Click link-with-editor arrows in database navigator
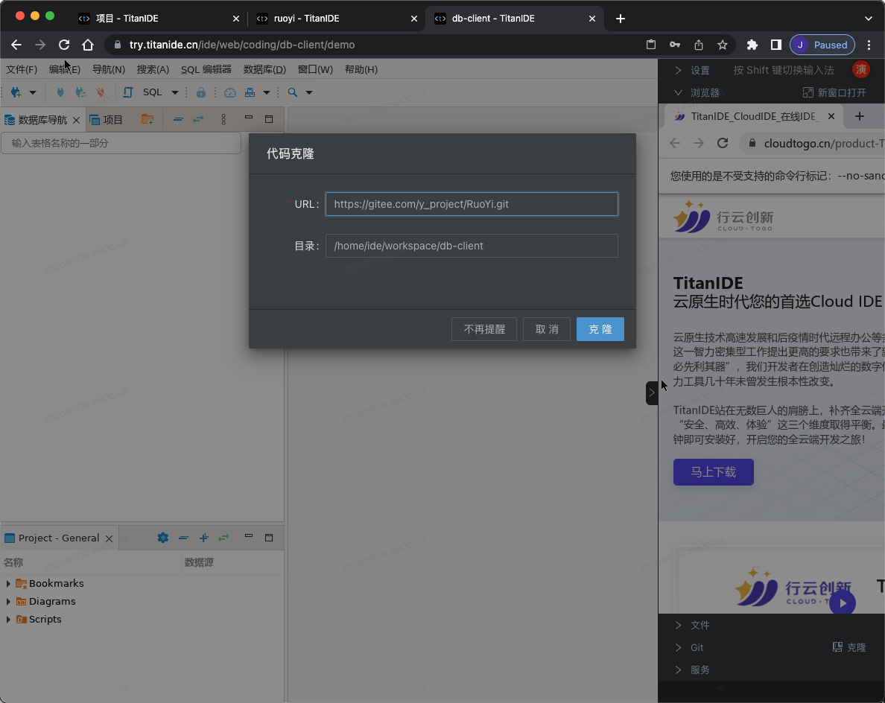Viewport: 885px width, 703px height. pyautogui.click(x=198, y=119)
